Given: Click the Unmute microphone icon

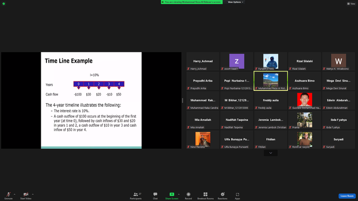Looking at the screenshot, I should [8, 194].
